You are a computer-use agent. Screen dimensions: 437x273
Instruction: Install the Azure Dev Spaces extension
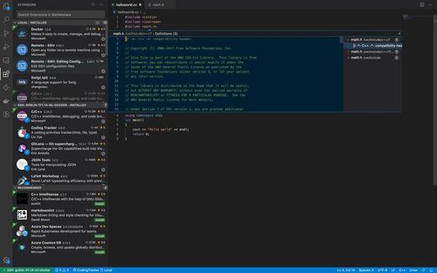pyautogui.click(x=100, y=236)
